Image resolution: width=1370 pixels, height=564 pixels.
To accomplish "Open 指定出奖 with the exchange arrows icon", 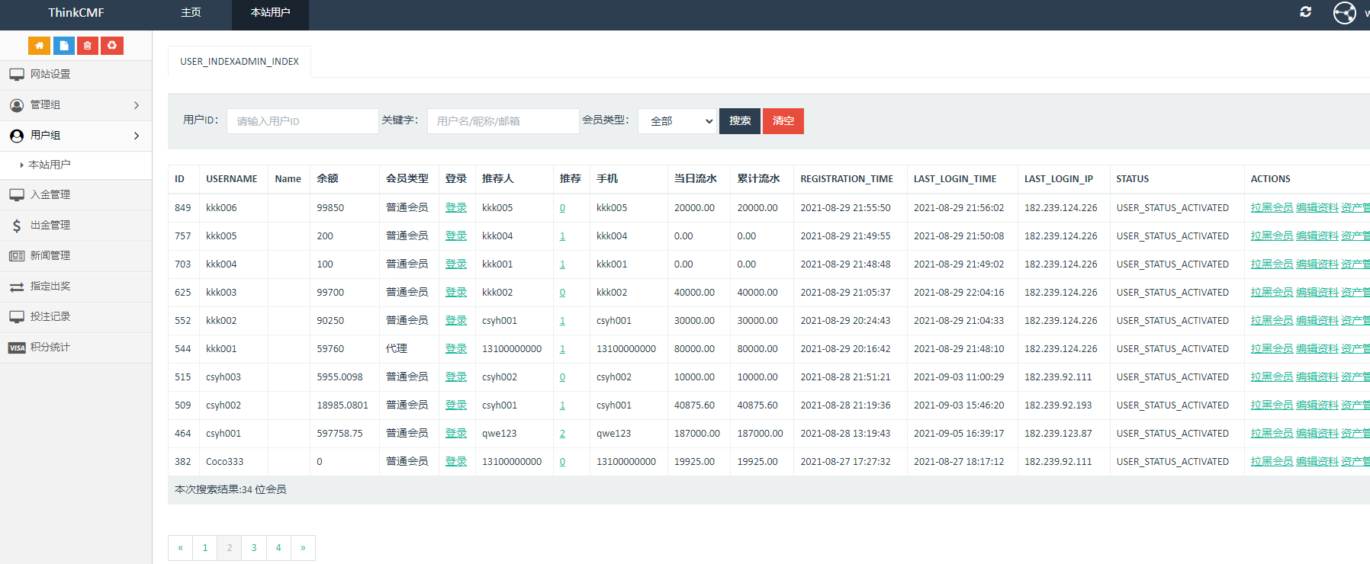I will coord(50,287).
